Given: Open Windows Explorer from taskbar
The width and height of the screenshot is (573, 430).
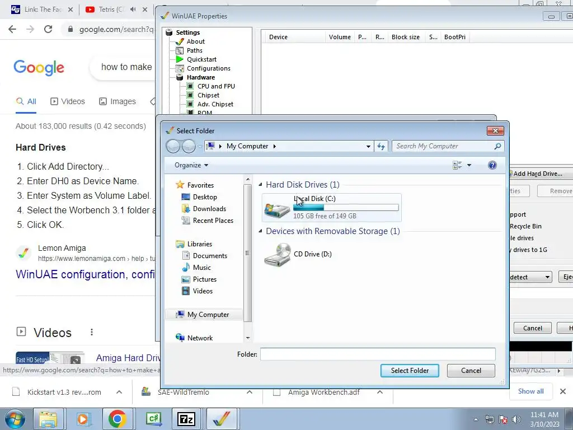Looking at the screenshot, I should [x=49, y=419].
